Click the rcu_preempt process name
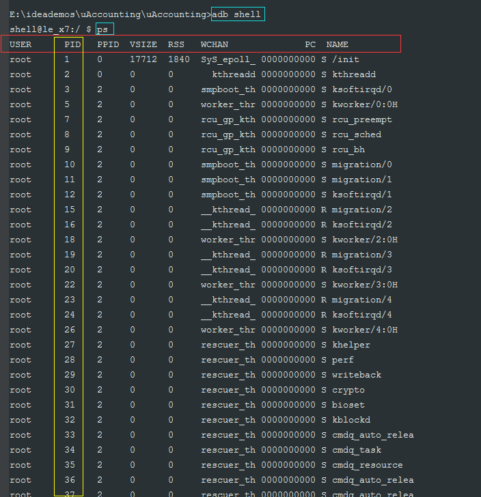Viewport: 481px width, 497px height. (362, 120)
